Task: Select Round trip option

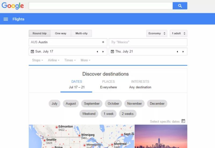Action: (40, 33)
